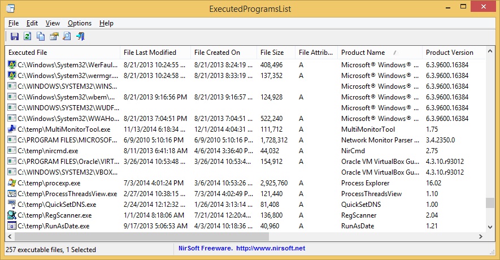
Task: Open the View menu
Action: [x=53, y=23]
